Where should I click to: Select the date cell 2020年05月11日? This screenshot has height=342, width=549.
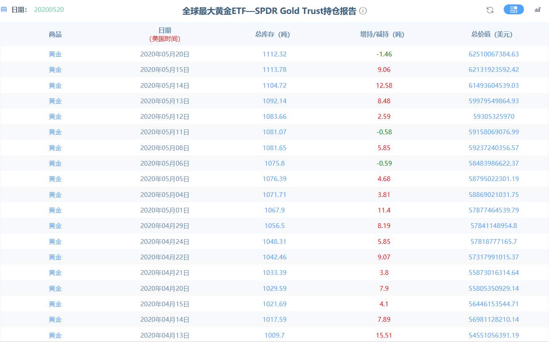click(165, 132)
